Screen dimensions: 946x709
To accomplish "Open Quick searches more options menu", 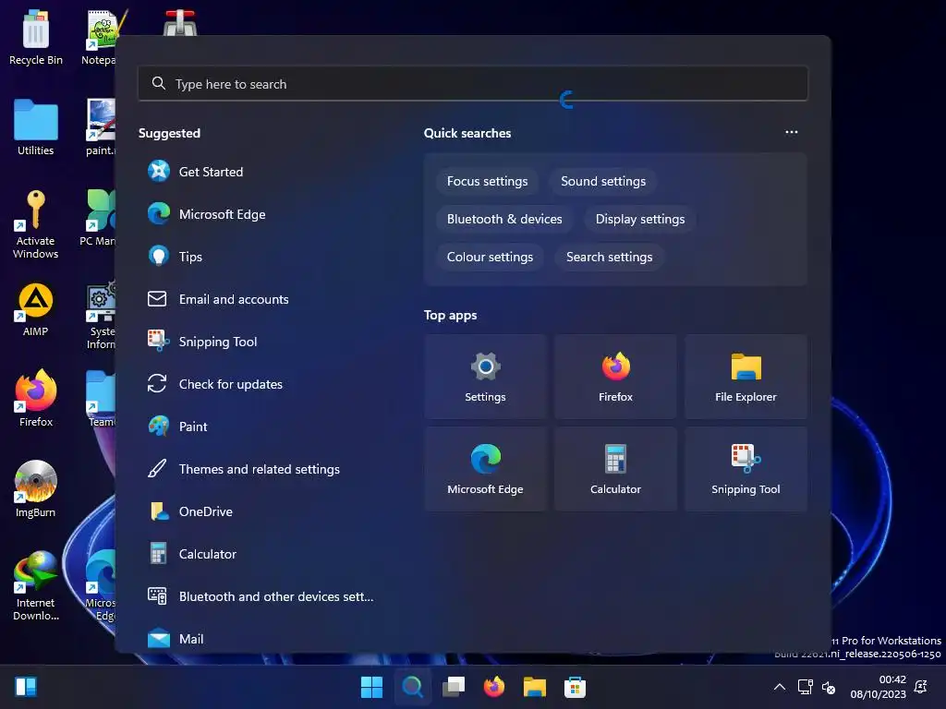I will pos(792,132).
